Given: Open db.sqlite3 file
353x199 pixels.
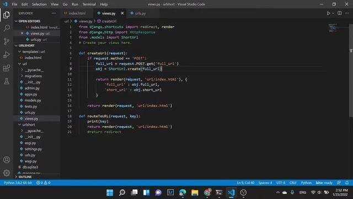Looking at the screenshot, I should [x=30, y=167].
